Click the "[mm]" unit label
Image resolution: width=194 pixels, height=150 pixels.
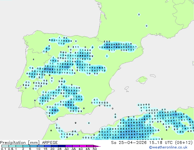point(34,143)
